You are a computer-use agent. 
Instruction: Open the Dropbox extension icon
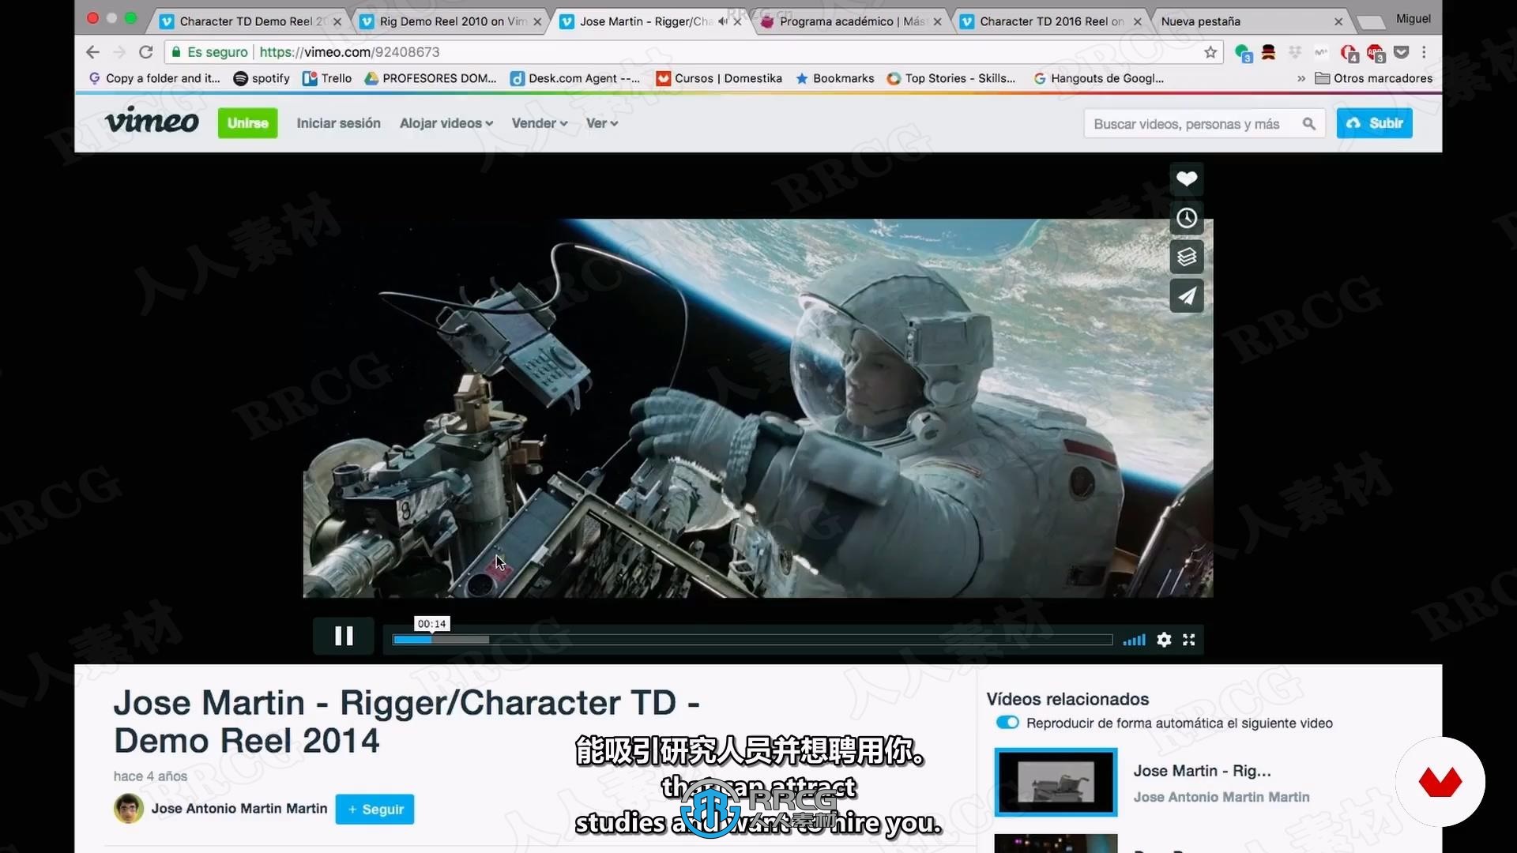coord(1295,52)
